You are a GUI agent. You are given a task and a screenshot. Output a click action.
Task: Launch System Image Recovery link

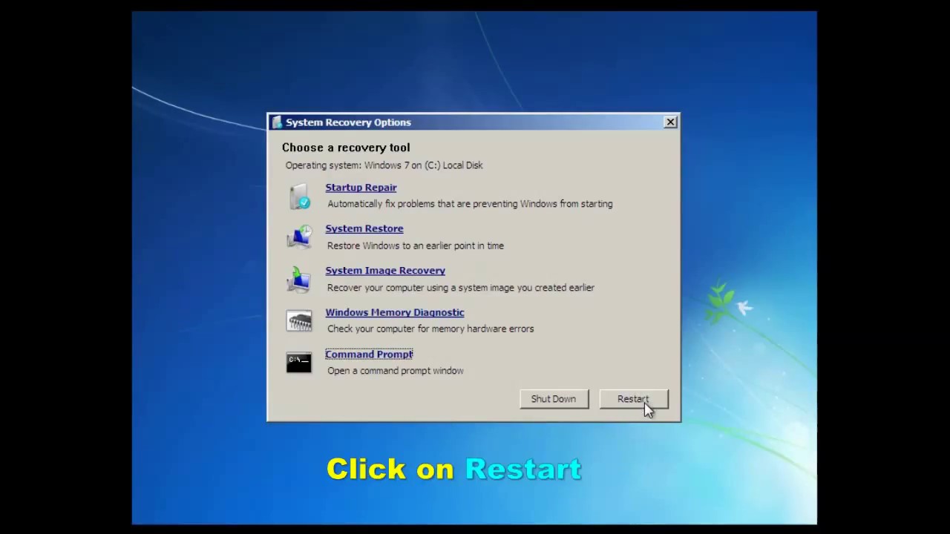(x=385, y=271)
